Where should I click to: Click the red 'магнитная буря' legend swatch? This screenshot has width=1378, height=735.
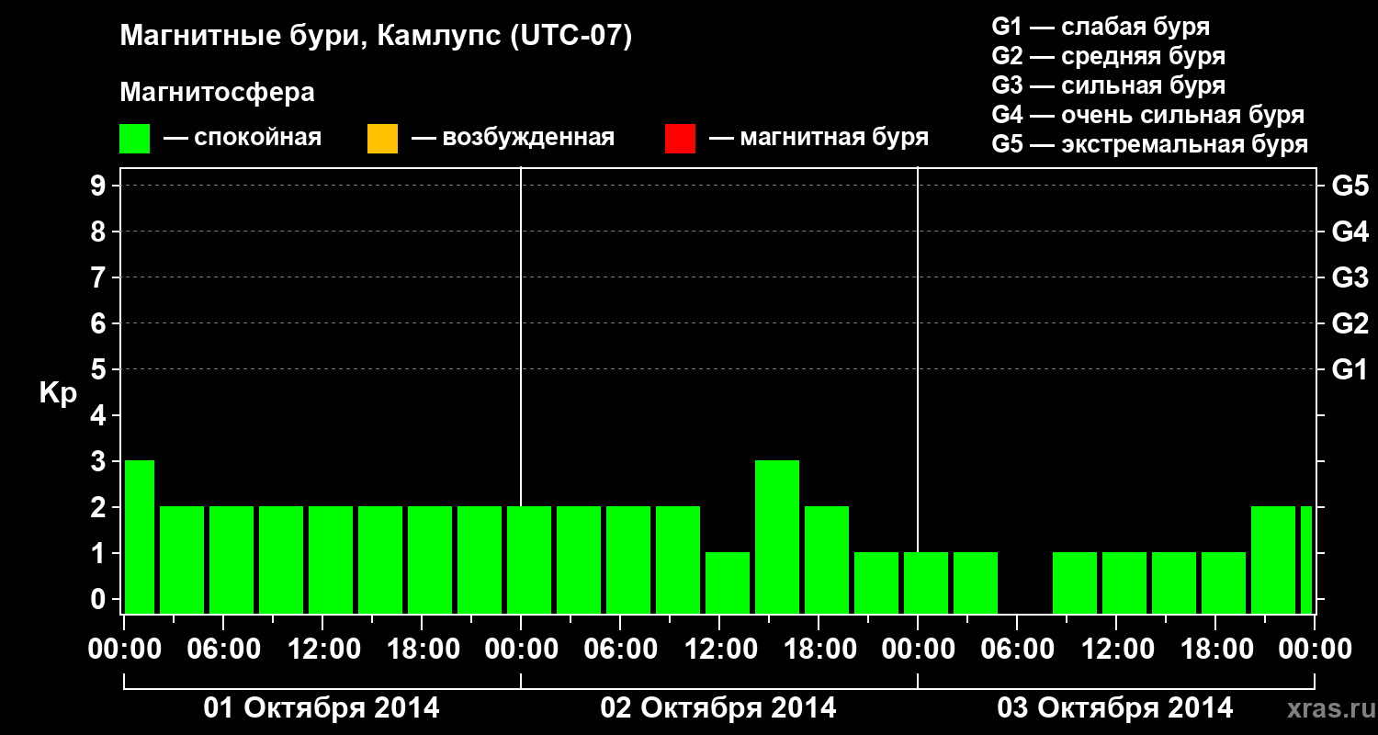click(680, 139)
